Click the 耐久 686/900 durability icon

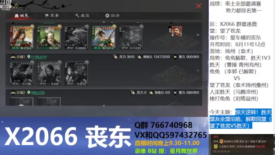click(175, 92)
